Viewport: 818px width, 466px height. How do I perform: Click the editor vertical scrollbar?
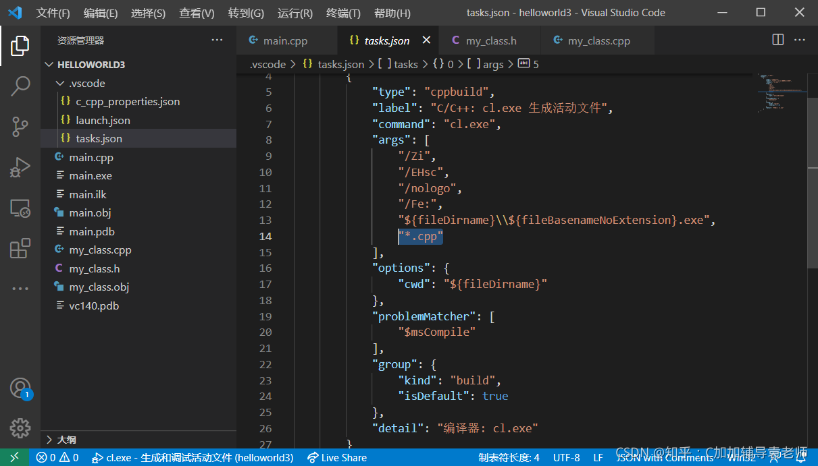[x=813, y=182]
